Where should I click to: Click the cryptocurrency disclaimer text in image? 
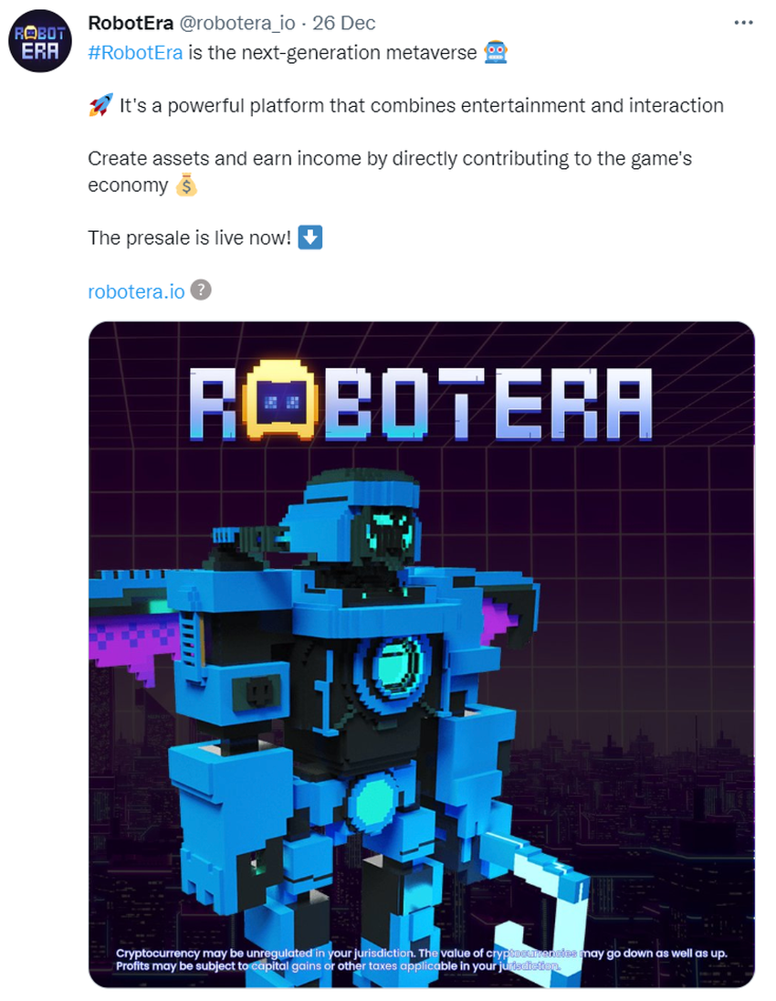click(421, 960)
